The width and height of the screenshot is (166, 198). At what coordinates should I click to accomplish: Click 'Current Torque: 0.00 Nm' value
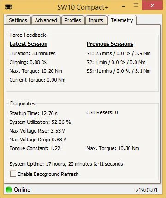pos(37,80)
